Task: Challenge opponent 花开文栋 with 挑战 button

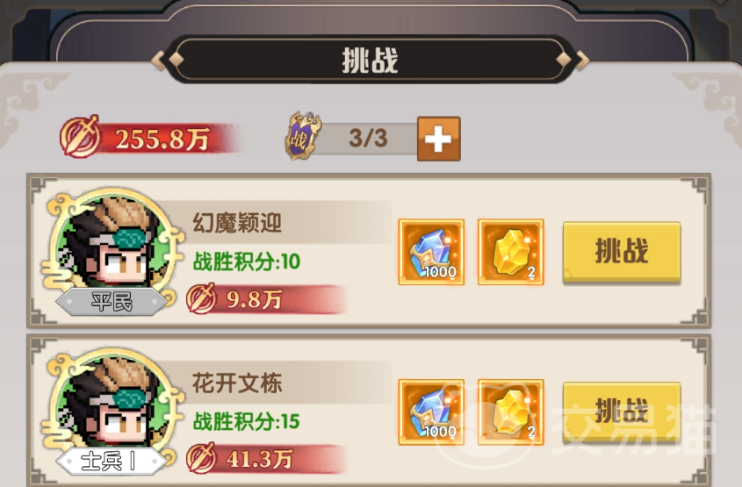Action: click(x=622, y=412)
